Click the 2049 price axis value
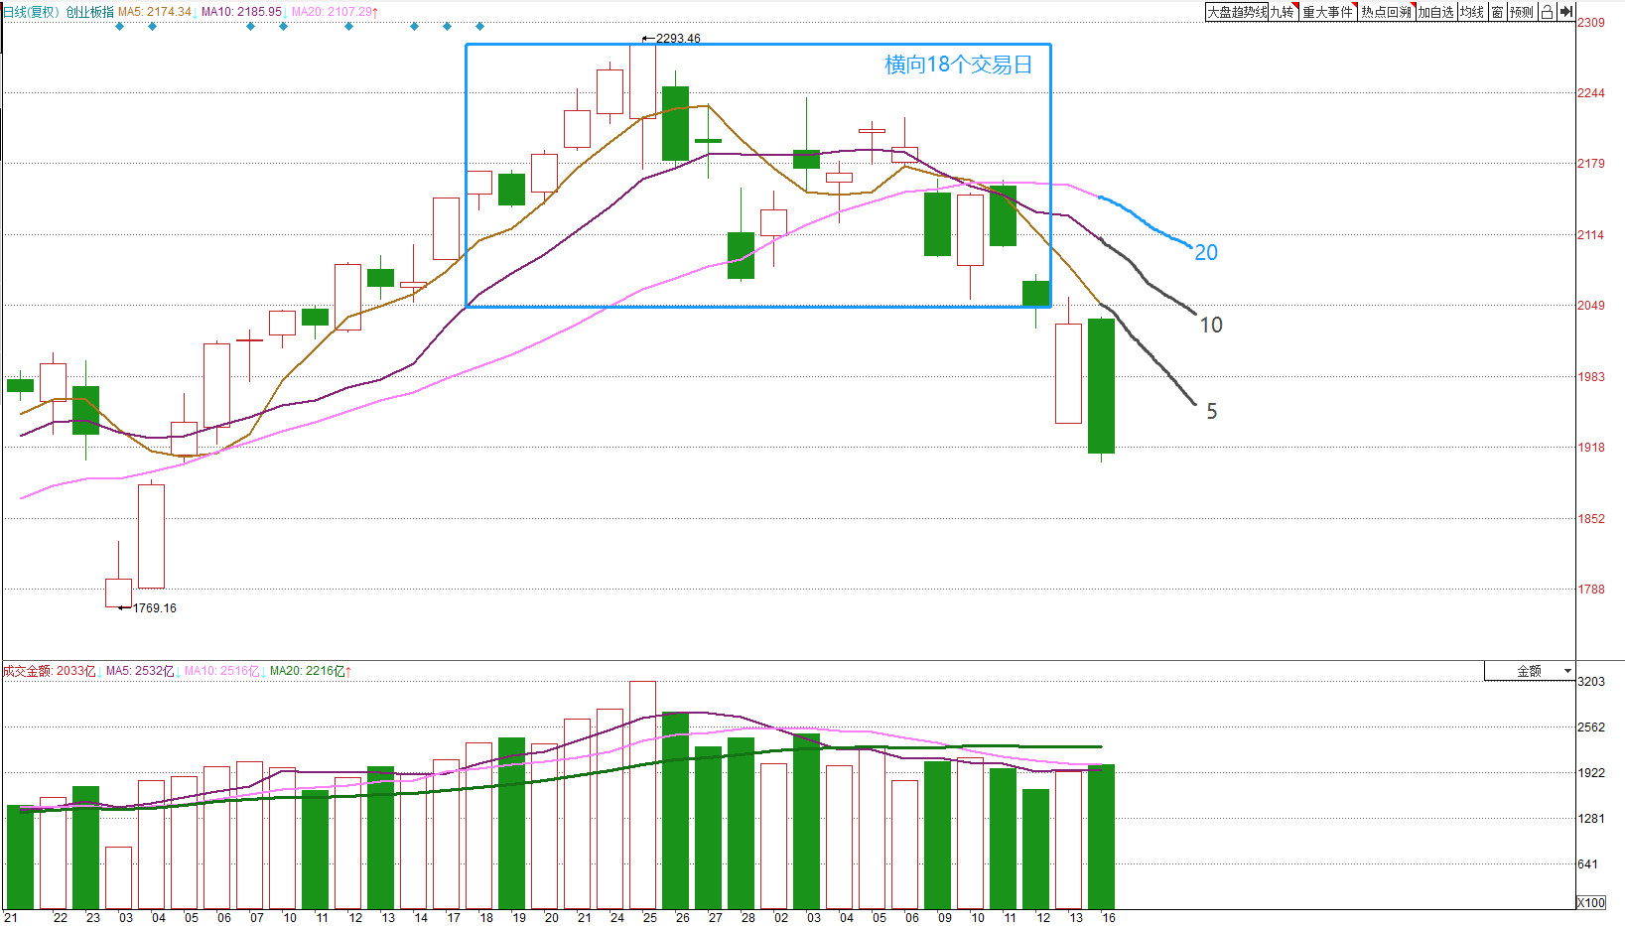The width and height of the screenshot is (1625, 926). click(x=1591, y=305)
